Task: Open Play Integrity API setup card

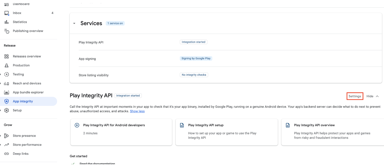Action: [x=226, y=132]
